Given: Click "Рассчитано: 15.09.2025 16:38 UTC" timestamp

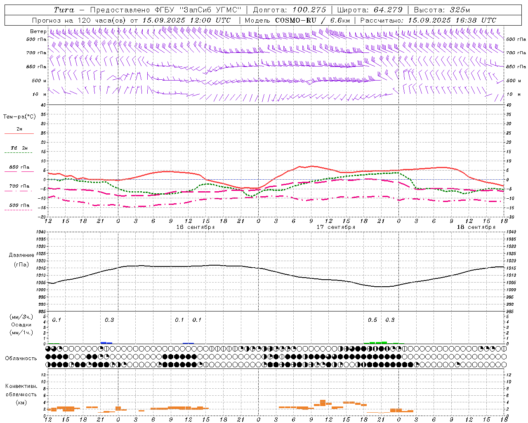Looking at the screenshot, I should (428, 20).
